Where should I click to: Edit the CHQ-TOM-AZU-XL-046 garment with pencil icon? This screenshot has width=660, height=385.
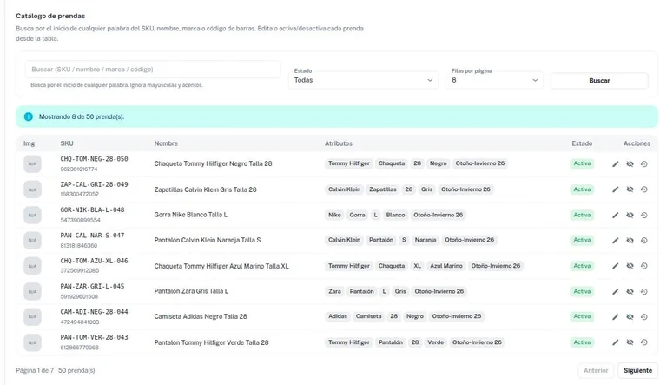(616, 266)
